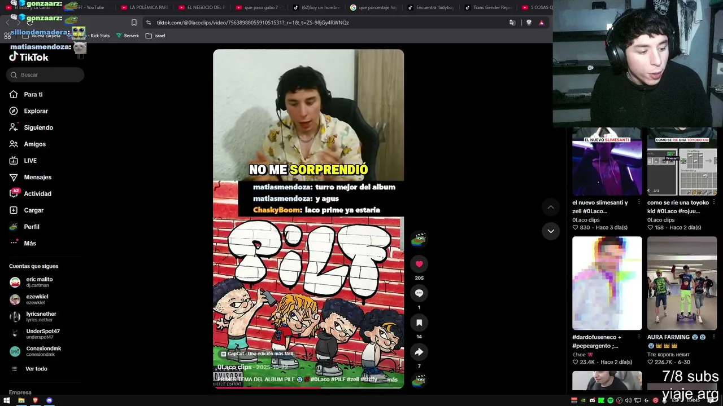Open File Explorer from the taskbar
Viewport: 723px width, 406px height.
21,400
